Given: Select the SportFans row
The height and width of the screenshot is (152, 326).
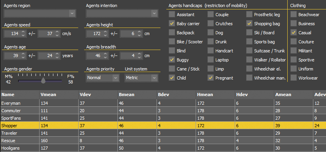Looking at the screenshot, I should coord(163,118).
